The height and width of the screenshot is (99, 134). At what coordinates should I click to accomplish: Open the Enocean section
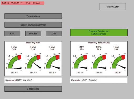click(x=33, y=33)
